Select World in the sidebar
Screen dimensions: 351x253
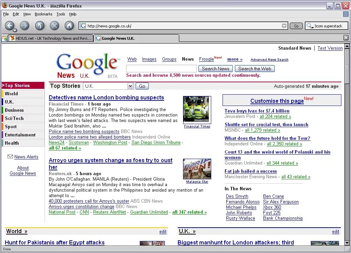pos(23,94)
